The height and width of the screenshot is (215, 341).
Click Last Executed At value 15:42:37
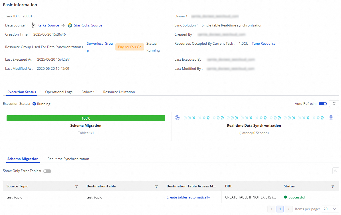pyautogui.click(x=53, y=60)
